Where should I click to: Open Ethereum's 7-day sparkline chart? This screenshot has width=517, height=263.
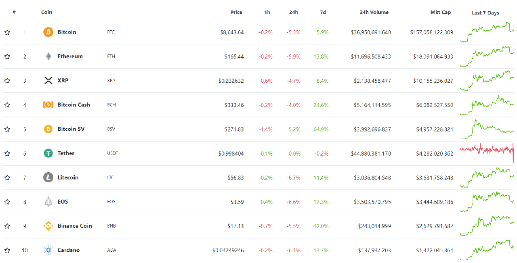pos(487,56)
